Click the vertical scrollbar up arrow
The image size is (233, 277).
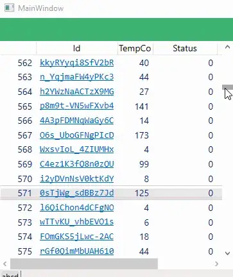click(x=227, y=47)
